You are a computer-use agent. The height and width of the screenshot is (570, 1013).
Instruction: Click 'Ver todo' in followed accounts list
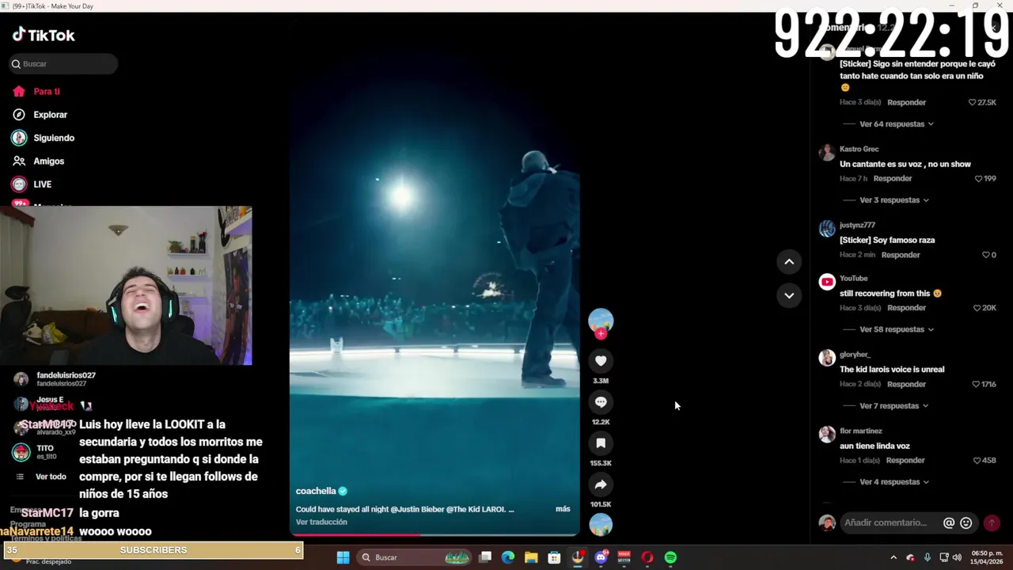(51, 477)
